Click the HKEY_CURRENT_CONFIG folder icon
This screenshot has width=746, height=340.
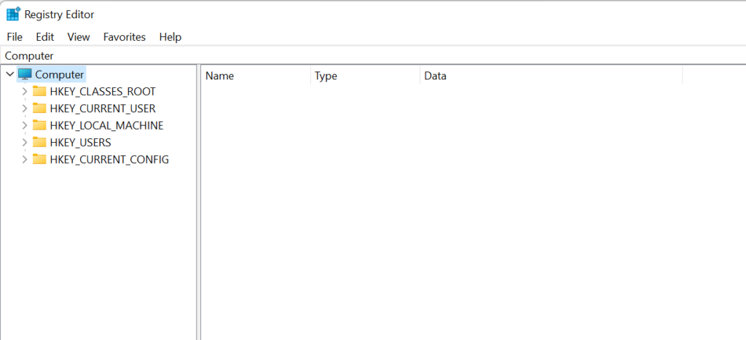(x=39, y=159)
